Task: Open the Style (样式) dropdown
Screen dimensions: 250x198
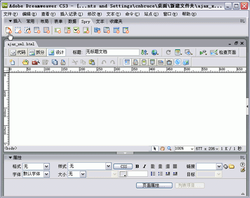Action: (x=108, y=166)
